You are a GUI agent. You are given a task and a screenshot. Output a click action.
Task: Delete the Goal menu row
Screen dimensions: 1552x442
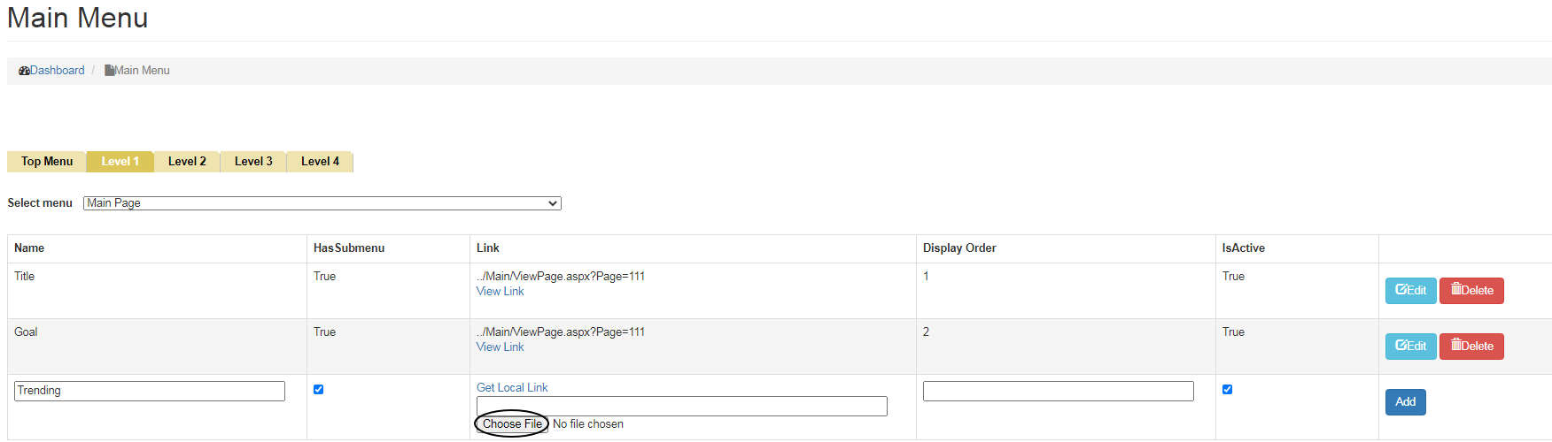1471,346
